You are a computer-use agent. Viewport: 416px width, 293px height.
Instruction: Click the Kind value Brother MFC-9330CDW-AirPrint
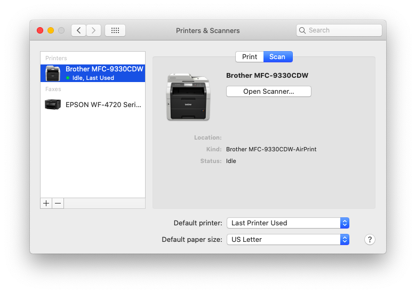pos(271,149)
